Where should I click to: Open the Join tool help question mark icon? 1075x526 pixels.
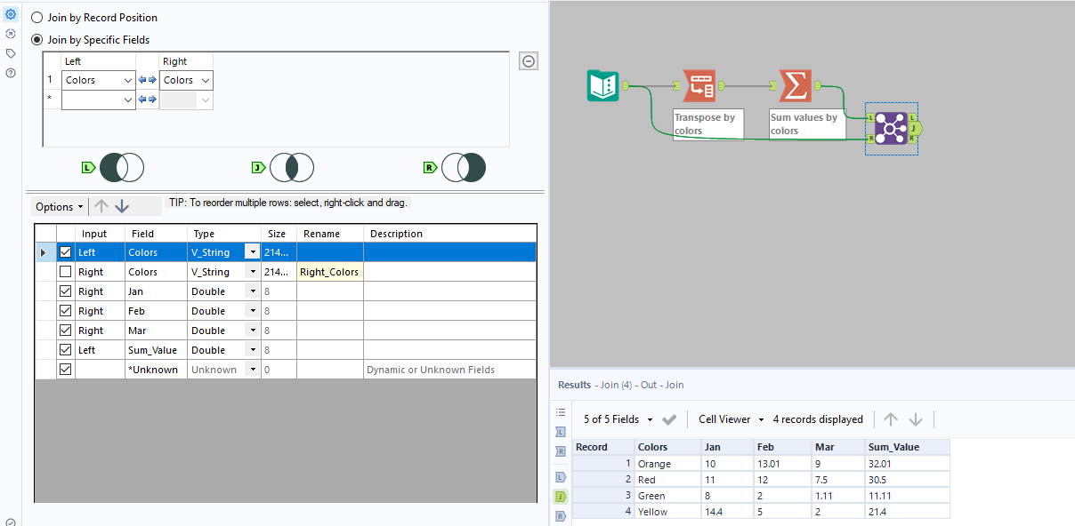click(9, 73)
